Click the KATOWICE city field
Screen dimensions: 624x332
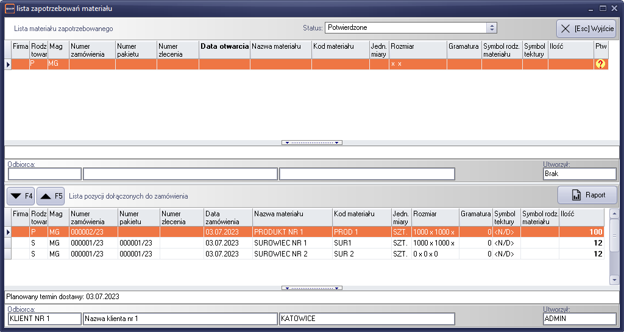point(367,319)
